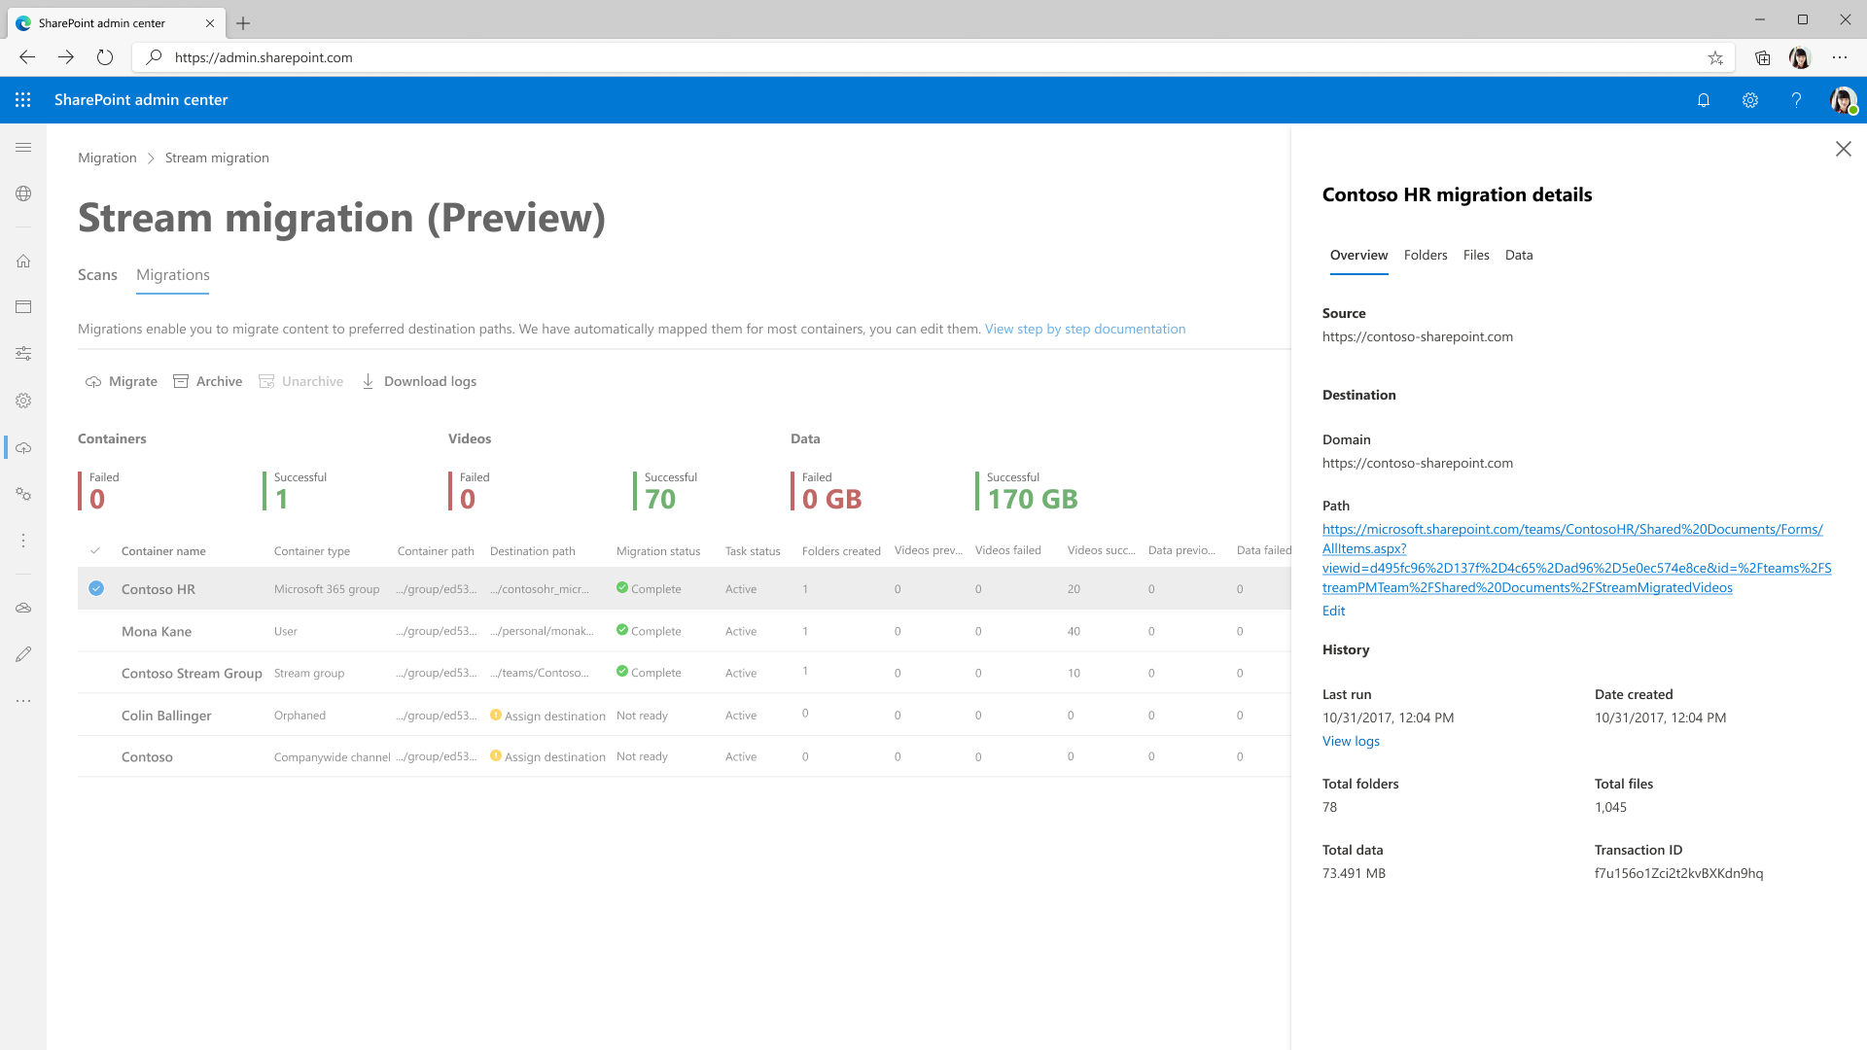Click the navigation hamburger menu icon

(x=23, y=146)
